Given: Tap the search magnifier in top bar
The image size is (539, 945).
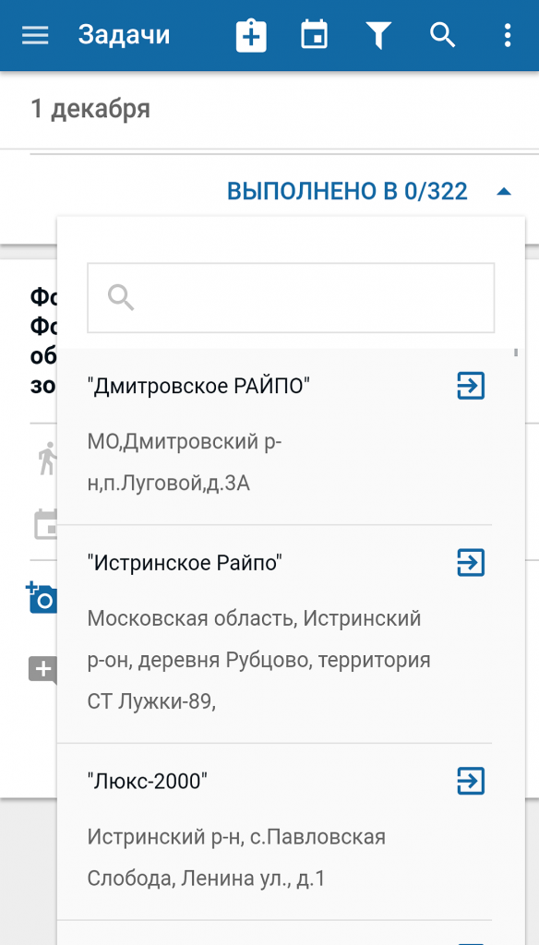Looking at the screenshot, I should [x=442, y=35].
